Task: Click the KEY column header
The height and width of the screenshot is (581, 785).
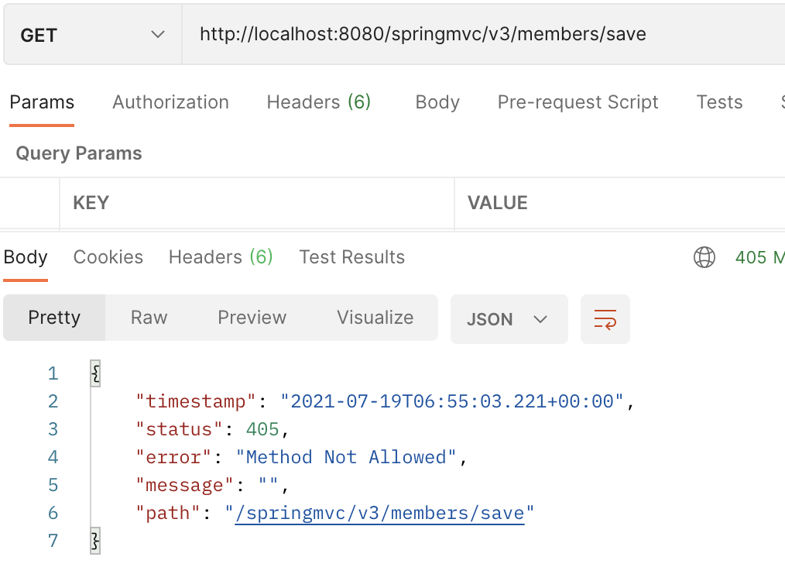Action: point(91,203)
